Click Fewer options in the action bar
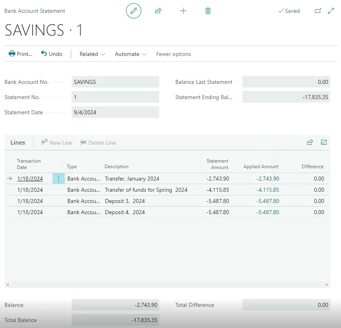This screenshot has width=341, height=328. click(173, 54)
